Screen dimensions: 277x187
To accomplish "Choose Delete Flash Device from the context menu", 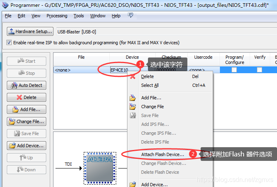I will [170, 172].
